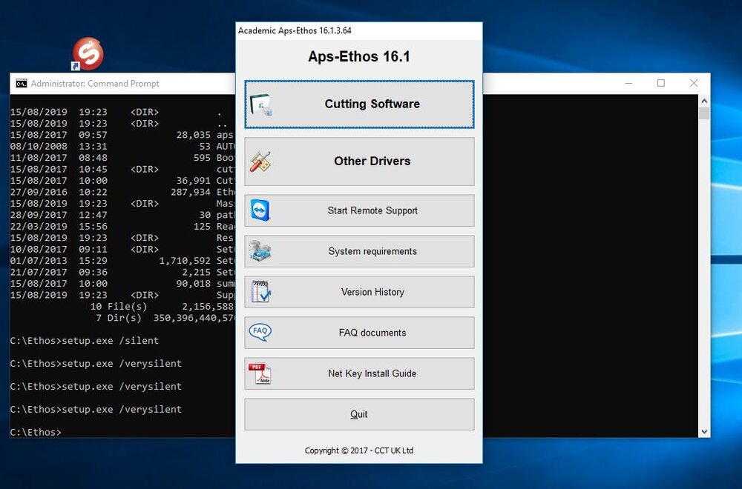Click the Cutting Software button
Image resolution: width=742 pixels, height=489 pixels.
[359, 104]
